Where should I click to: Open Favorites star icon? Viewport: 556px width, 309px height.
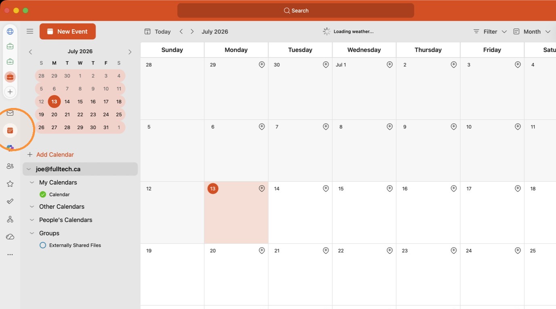(x=10, y=184)
